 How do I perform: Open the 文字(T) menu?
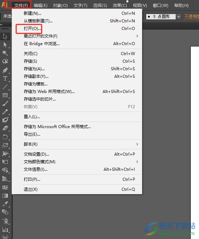tap(81, 5)
